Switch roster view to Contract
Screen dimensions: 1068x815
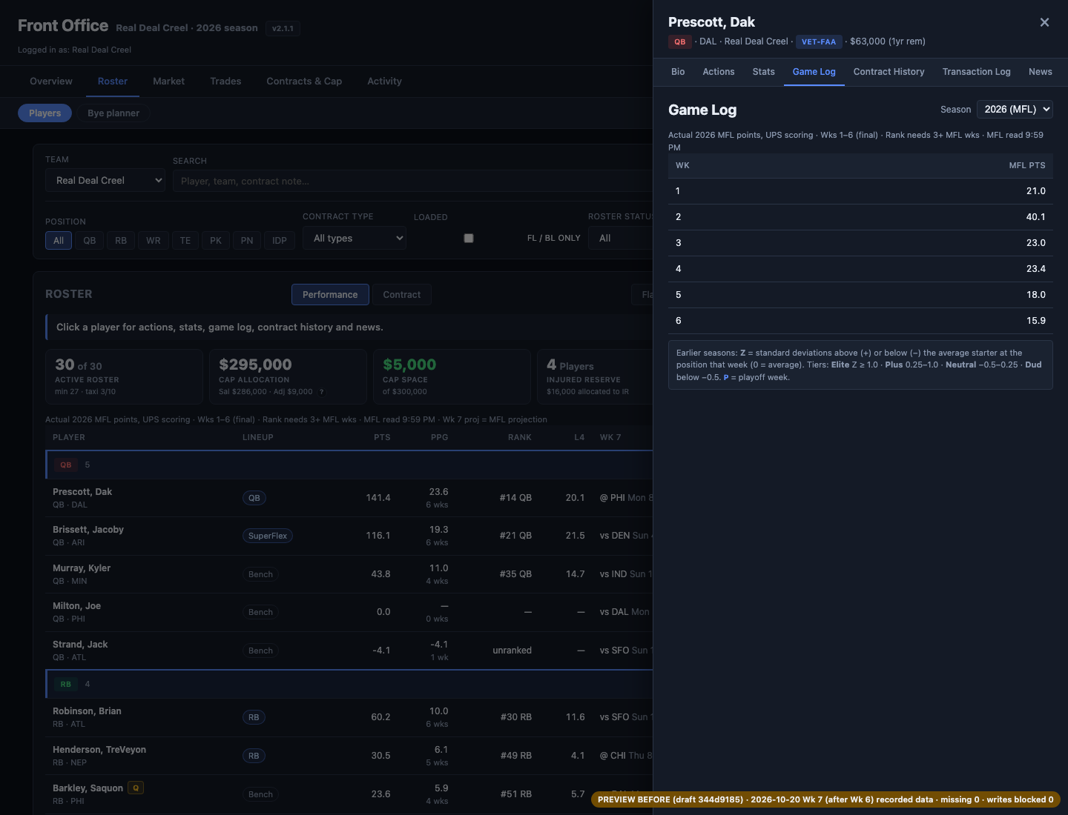(x=401, y=295)
